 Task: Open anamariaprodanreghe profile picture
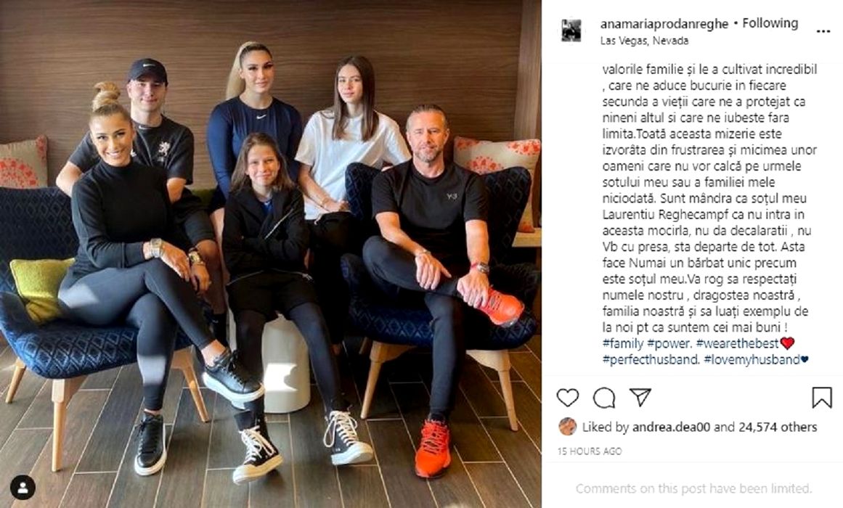(x=571, y=30)
